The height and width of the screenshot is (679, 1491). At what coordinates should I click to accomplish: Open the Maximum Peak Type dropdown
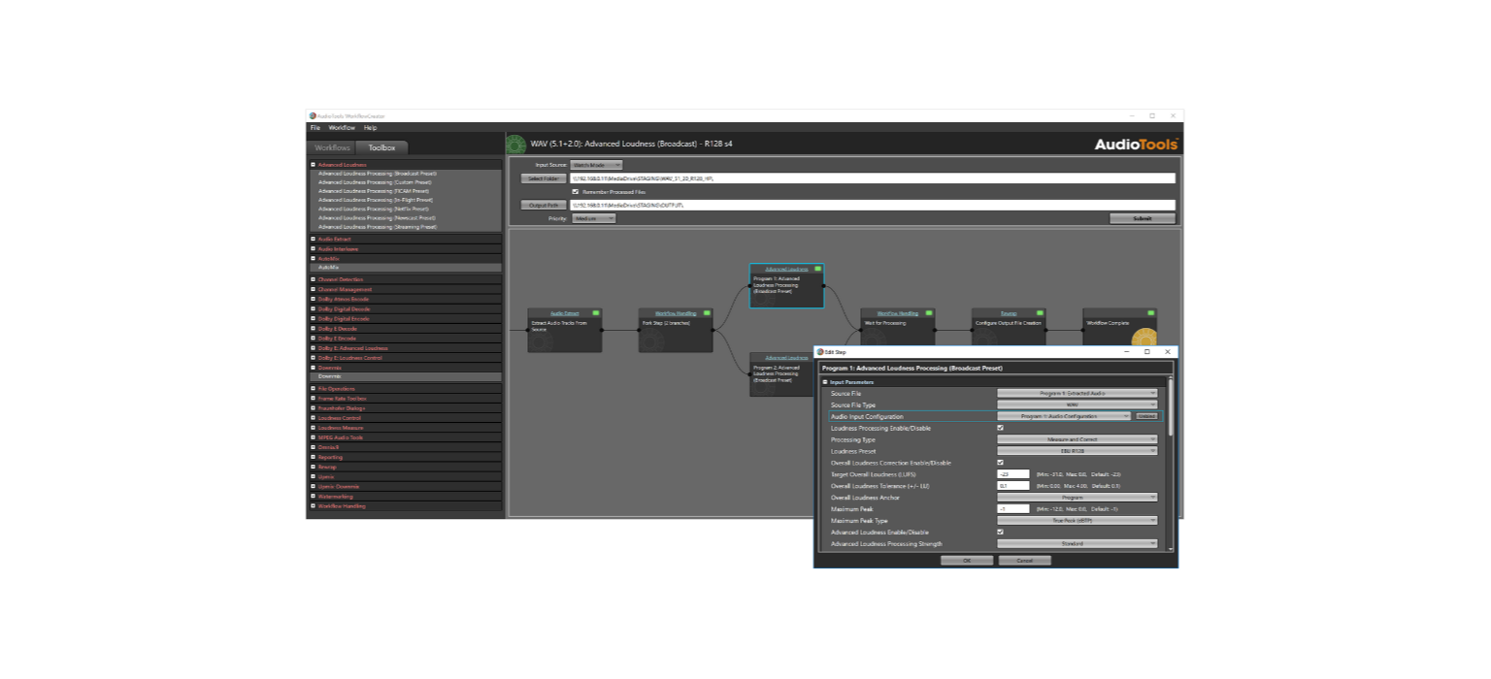tap(1077, 521)
